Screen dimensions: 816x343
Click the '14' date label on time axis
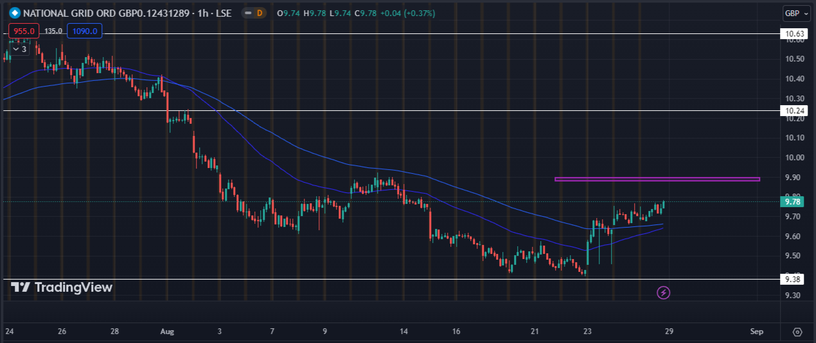click(x=404, y=331)
